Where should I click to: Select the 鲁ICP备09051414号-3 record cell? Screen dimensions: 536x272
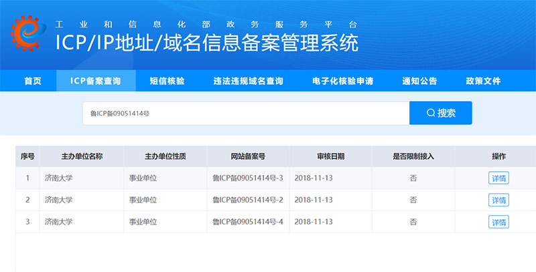pos(248,178)
